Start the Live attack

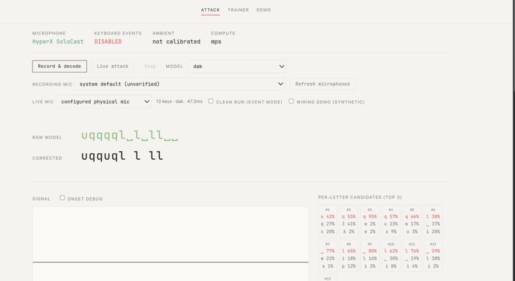click(112, 66)
